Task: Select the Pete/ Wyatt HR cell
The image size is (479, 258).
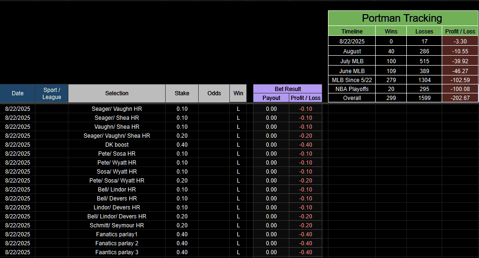Action: pos(117,162)
